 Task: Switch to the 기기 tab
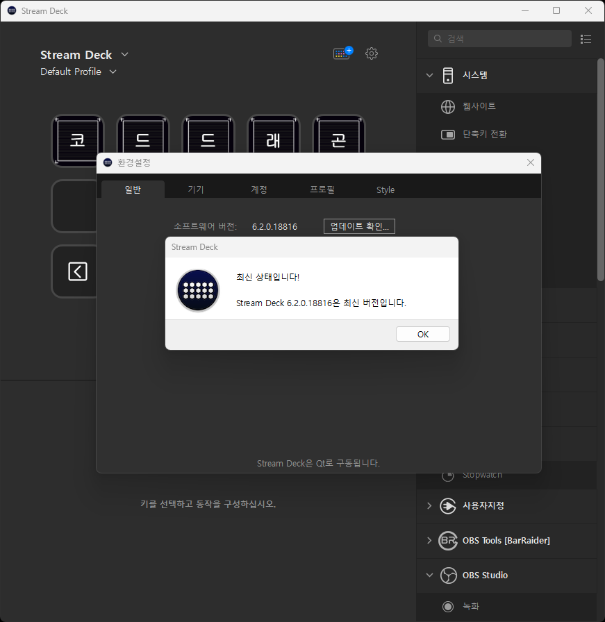pos(196,190)
